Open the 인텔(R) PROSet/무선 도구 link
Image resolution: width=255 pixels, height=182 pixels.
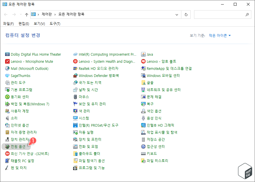[99, 125]
